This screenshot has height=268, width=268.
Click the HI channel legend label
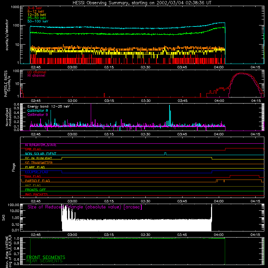coord(36,76)
